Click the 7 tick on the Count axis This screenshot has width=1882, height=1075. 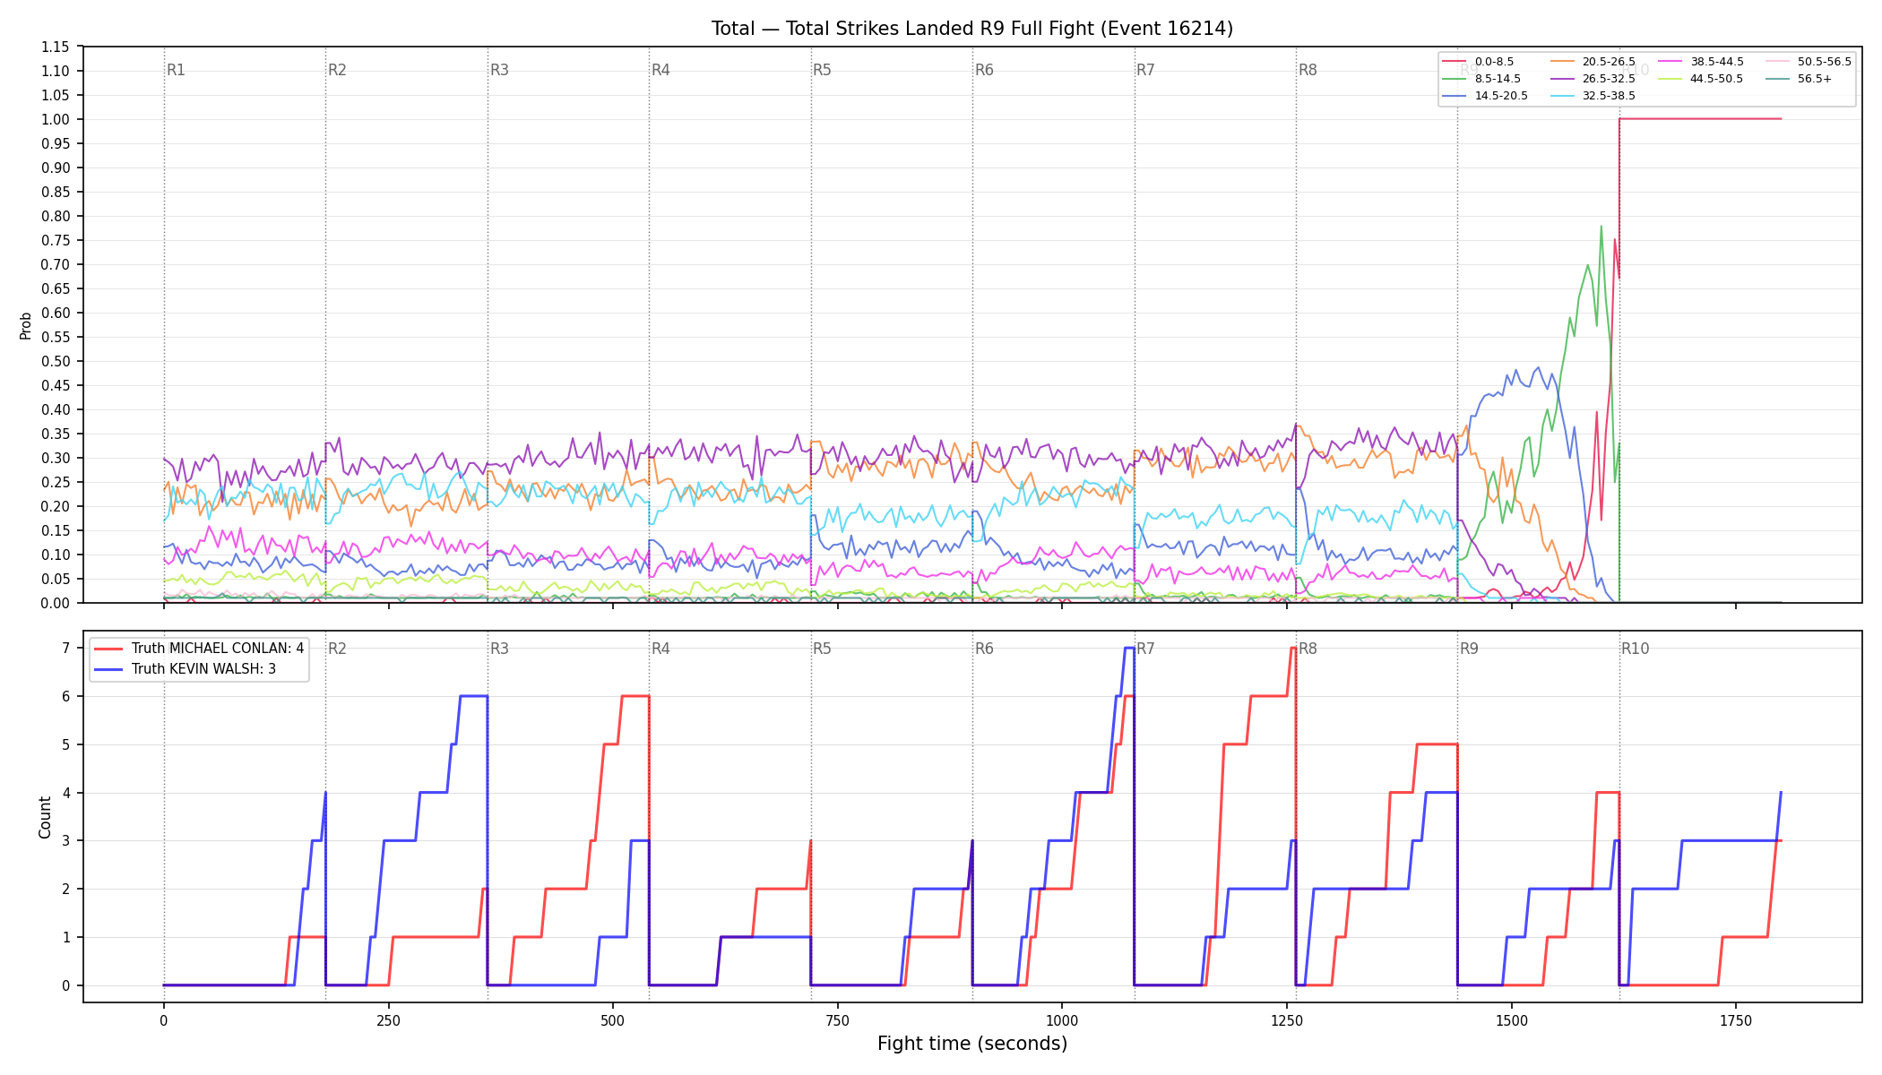66,648
